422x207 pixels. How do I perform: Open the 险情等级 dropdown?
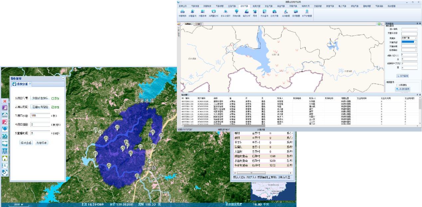416,50
